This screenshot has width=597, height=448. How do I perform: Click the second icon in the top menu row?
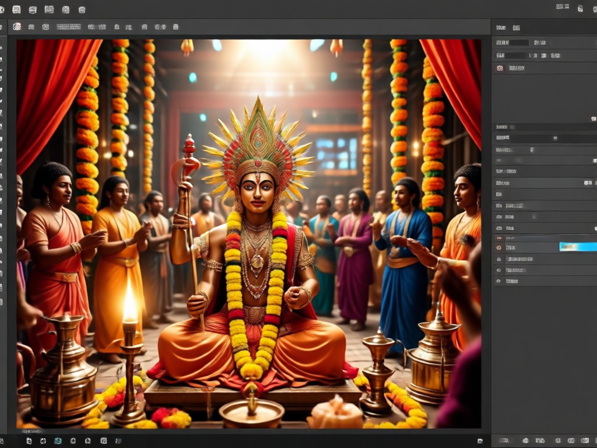pyautogui.click(x=33, y=10)
